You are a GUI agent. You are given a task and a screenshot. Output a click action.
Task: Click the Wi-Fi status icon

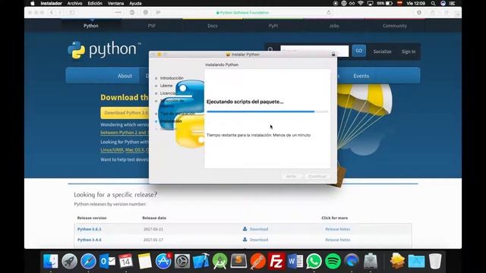[x=361, y=3]
